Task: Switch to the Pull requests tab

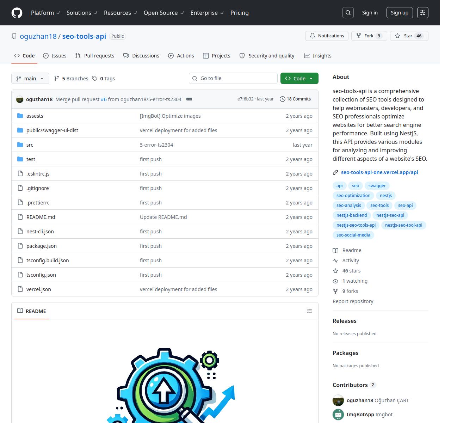Action: [x=95, y=56]
